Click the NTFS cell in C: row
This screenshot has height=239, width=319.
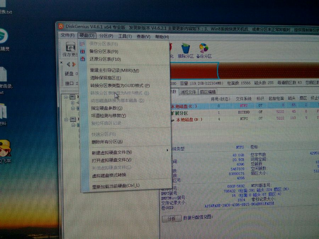[244, 106]
